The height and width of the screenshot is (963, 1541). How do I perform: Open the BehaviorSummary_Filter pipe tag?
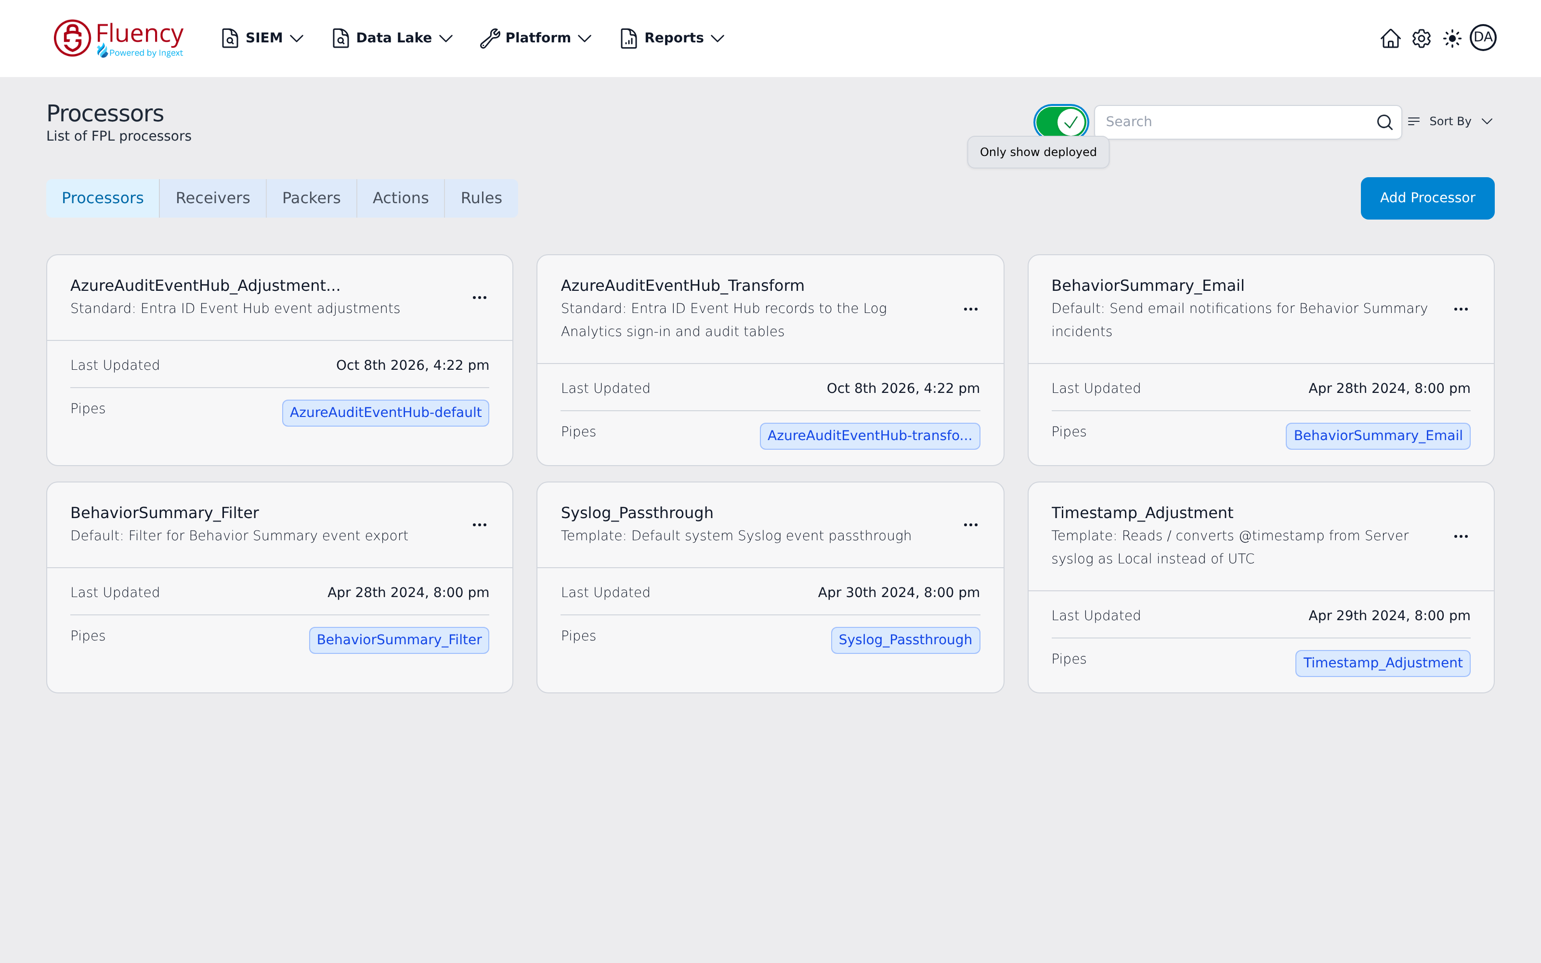(399, 640)
